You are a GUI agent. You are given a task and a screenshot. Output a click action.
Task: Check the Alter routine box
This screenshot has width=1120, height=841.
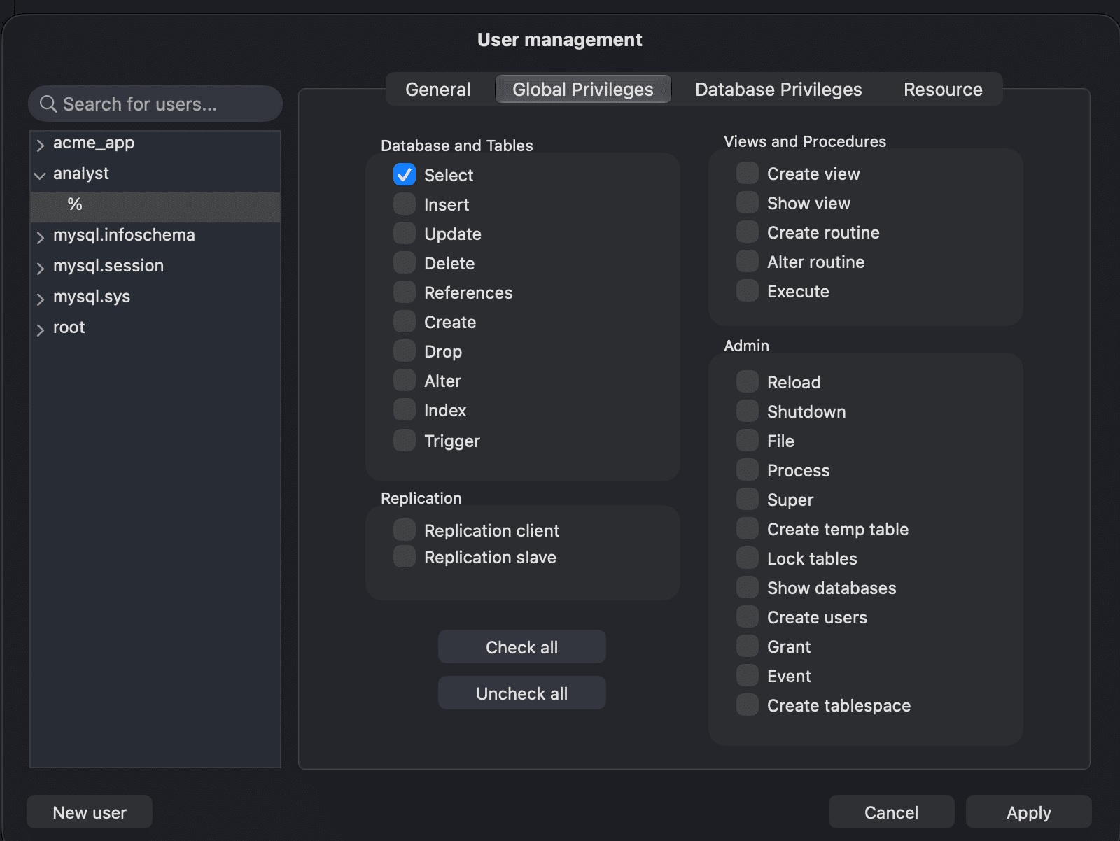(748, 261)
